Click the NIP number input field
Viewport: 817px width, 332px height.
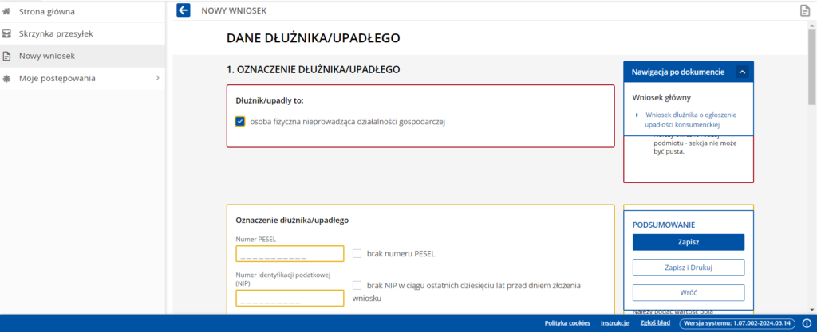[290, 299]
